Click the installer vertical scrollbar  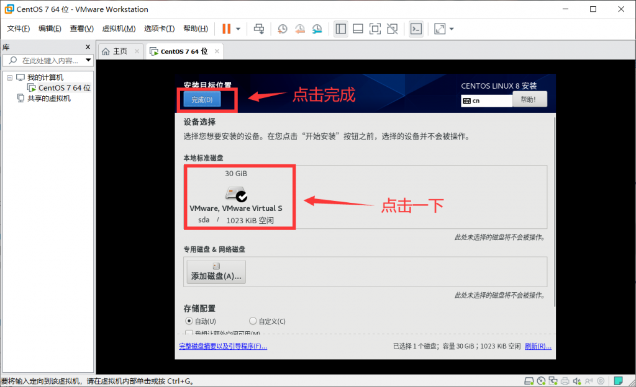pos(554,210)
